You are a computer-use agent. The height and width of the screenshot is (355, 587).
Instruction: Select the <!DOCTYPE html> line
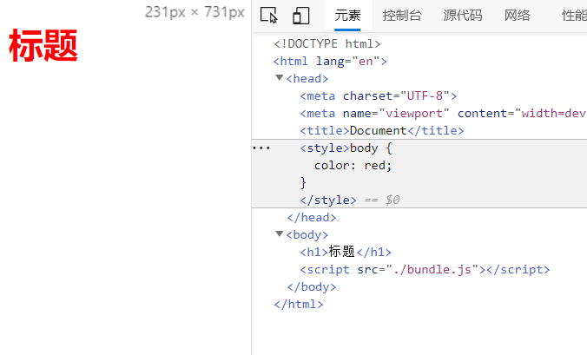(327, 43)
